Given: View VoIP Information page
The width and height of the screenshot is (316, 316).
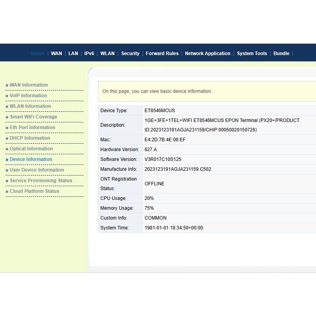Looking at the screenshot, I should pyautogui.click(x=28, y=96).
